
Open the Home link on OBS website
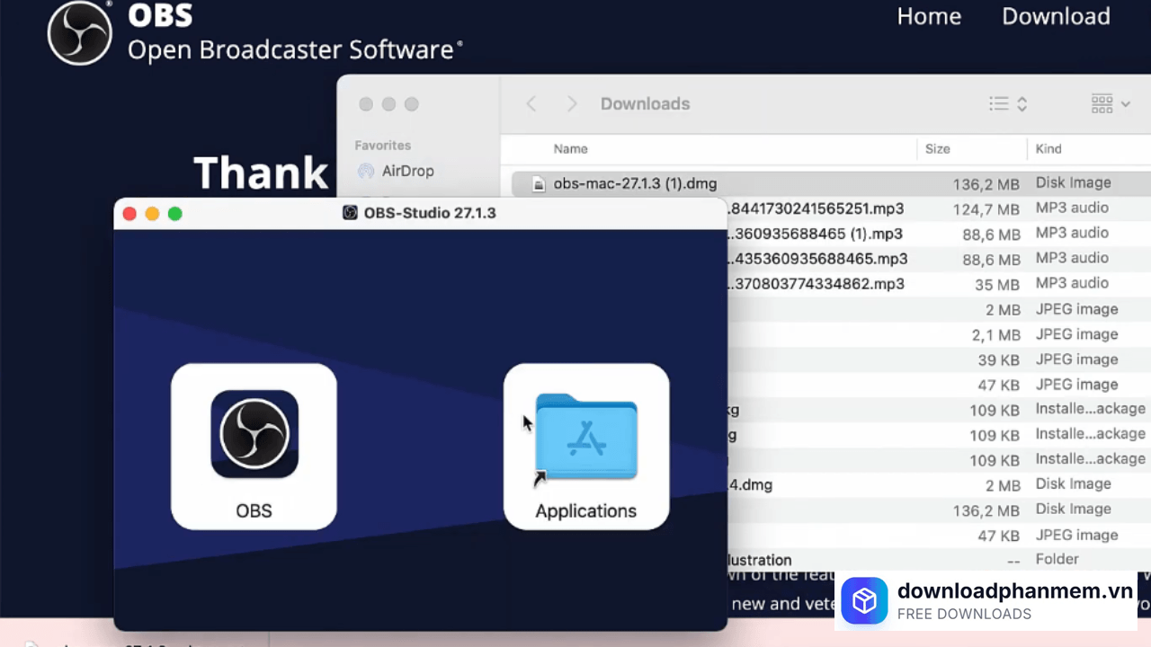tap(929, 16)
